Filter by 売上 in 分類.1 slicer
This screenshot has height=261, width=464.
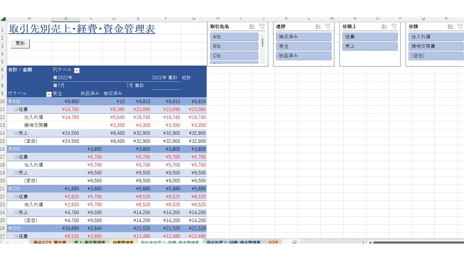370,46
